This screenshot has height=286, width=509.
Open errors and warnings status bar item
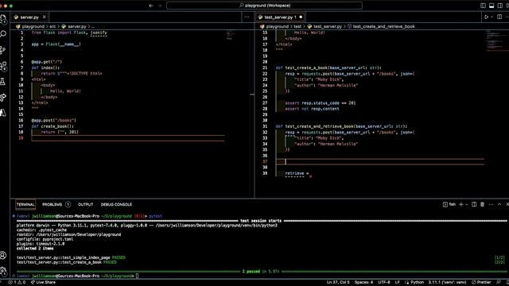[17, 283]
